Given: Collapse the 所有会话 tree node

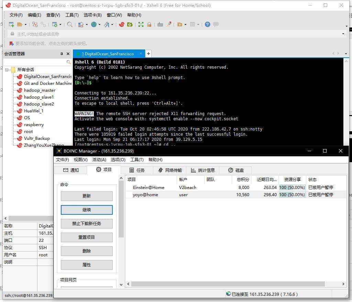Looking at the screenshot, I should 7,70.
